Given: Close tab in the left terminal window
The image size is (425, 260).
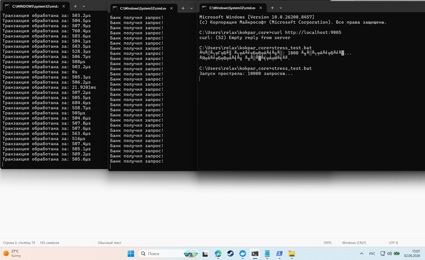Looking at the screenshot, I should [x=63, y=6].
